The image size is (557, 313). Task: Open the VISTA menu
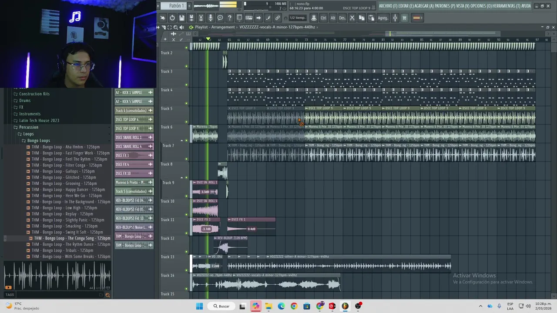tap(463, 6)
